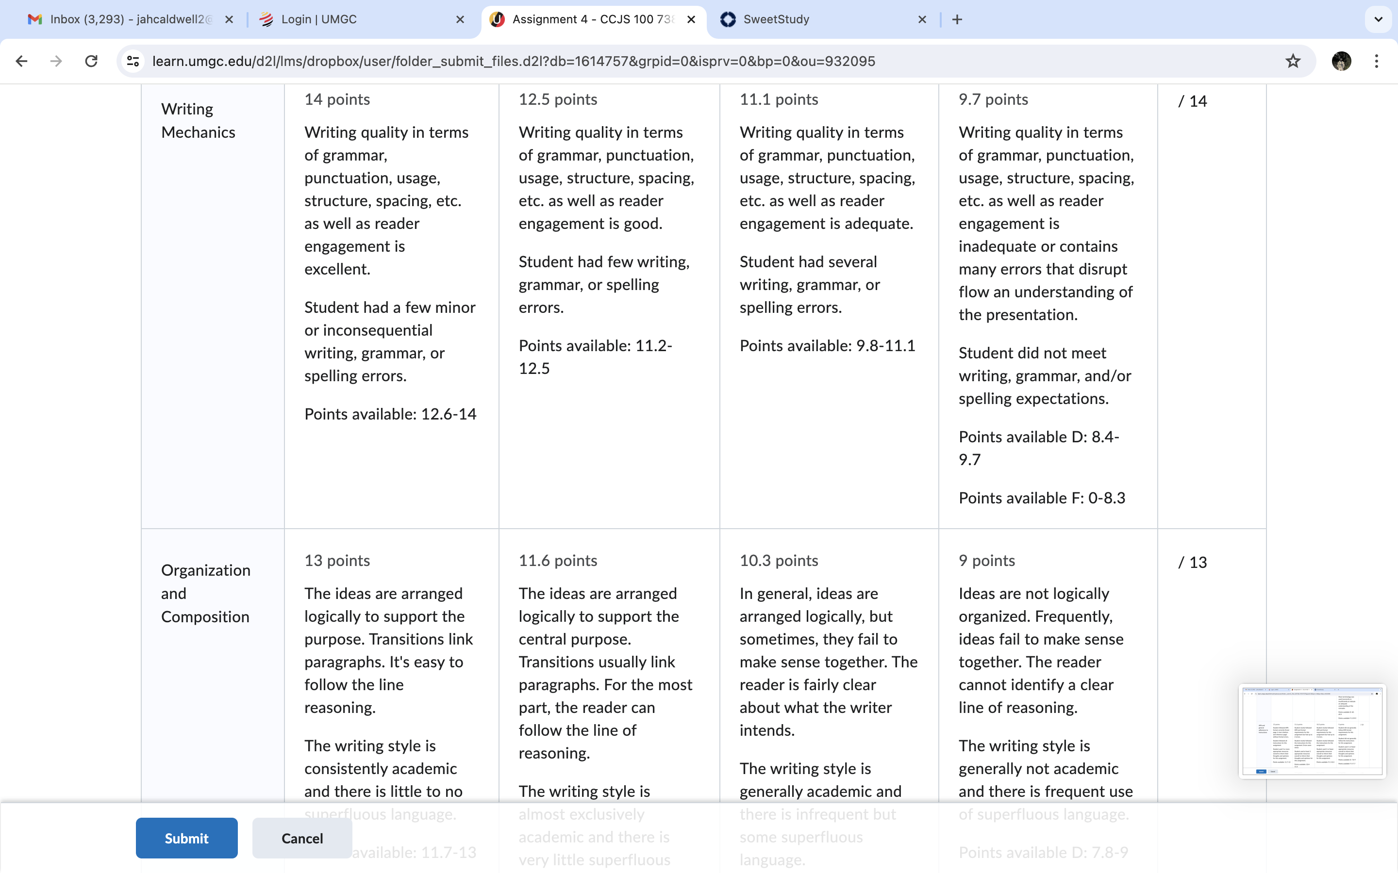Select the 9.7 points level heading

994,99
